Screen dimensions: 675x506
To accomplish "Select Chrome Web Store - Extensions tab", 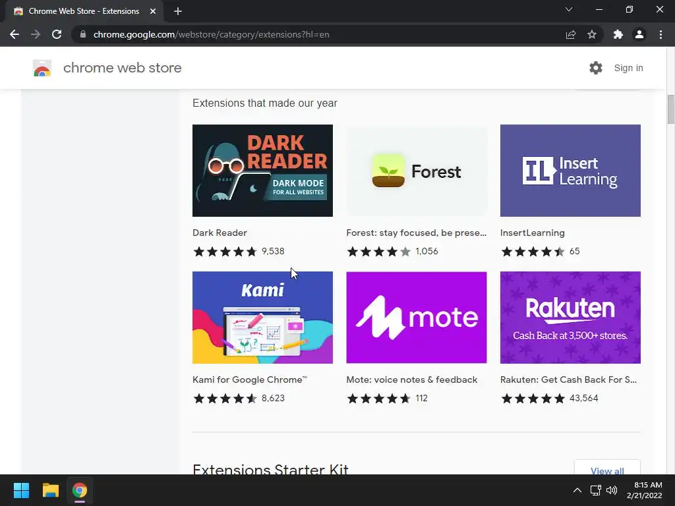I will [84, 11].
